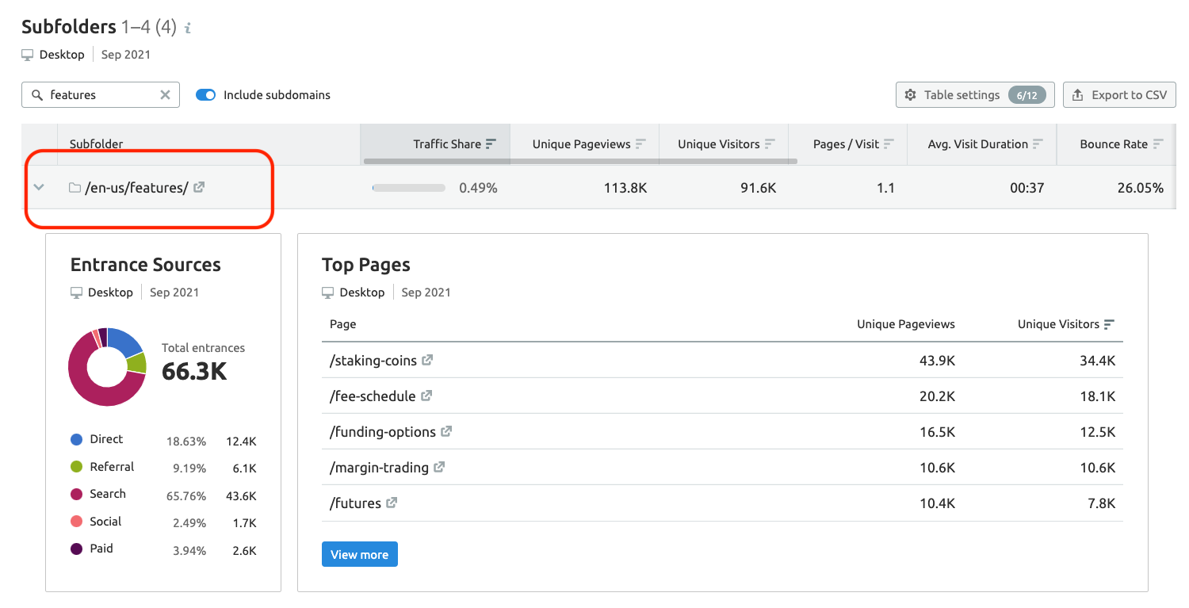Click the 66.3K total entrances value

click(x=194, y=371)
